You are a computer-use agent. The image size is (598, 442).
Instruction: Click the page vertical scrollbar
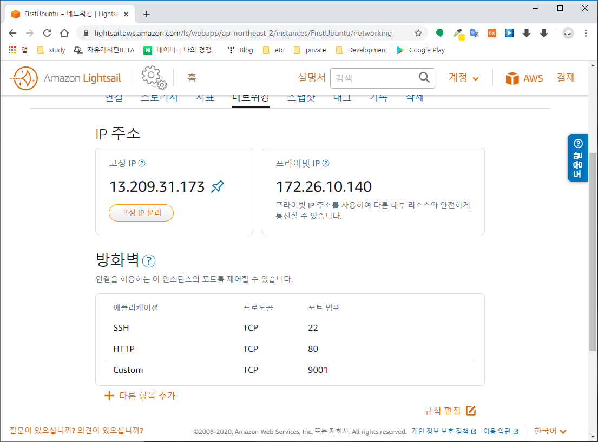pos(593,251)
